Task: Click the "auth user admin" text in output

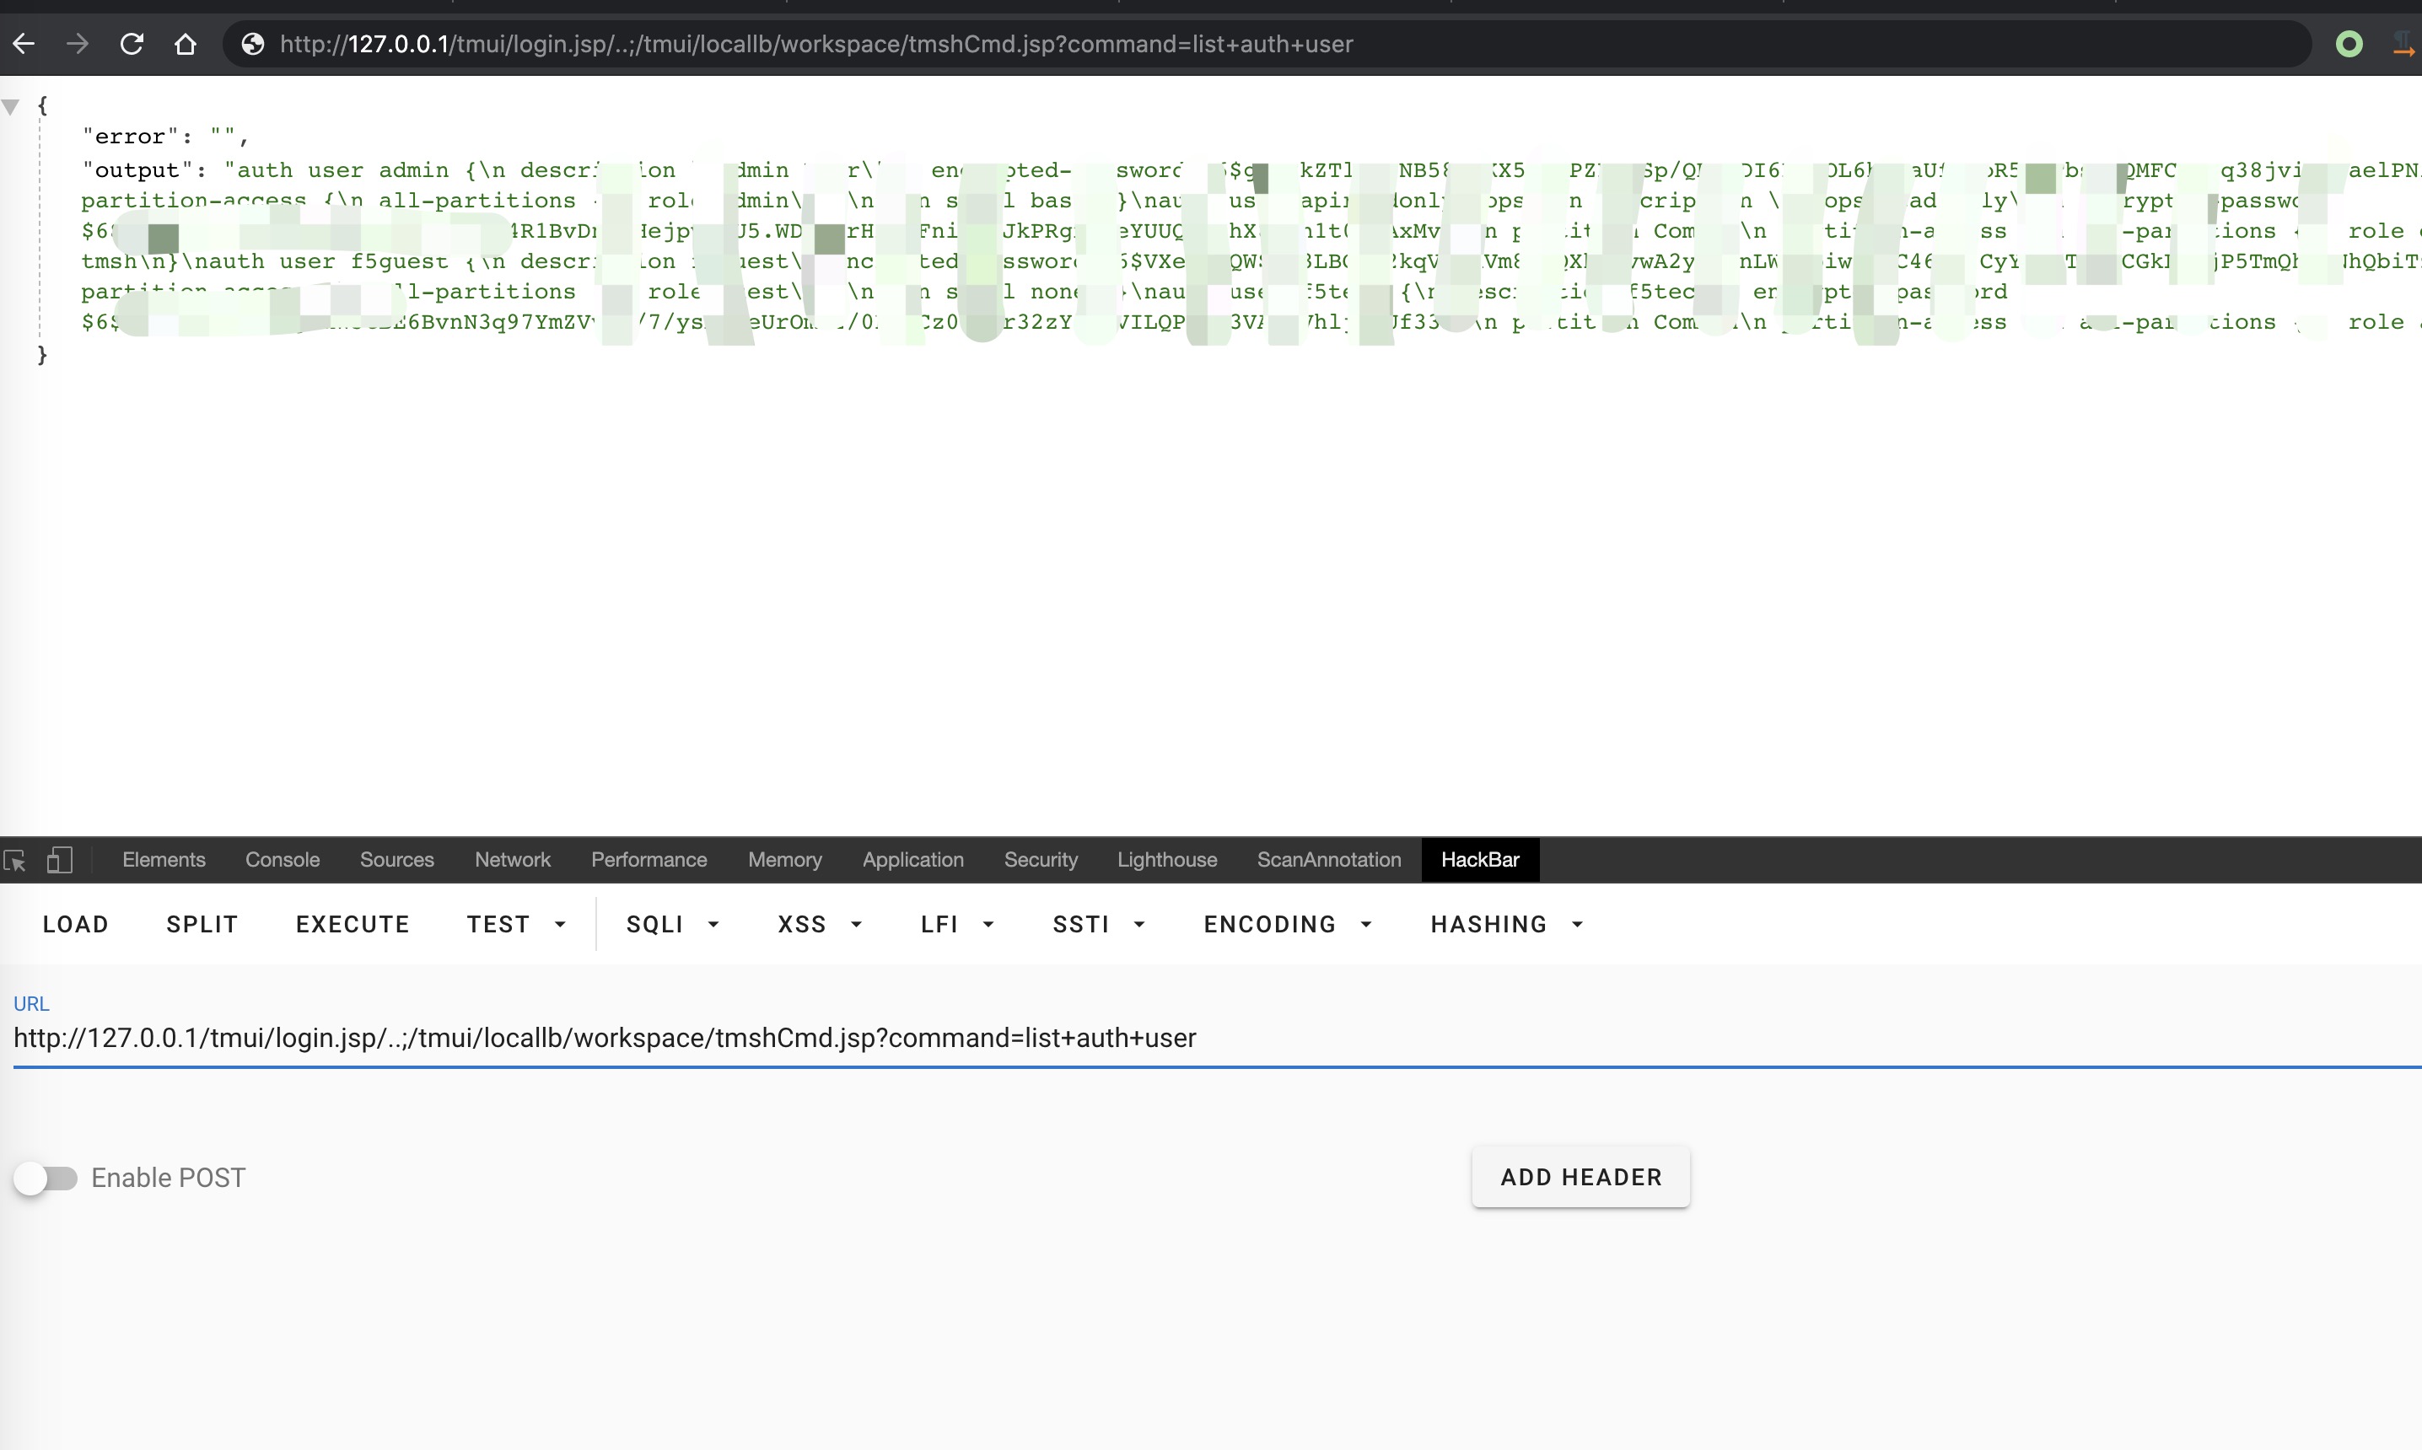Action: pyautogui.click(x=343, y=170)
